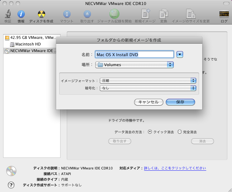Click the CD disc icon at bottom
The height and width of the screenshot is (192, 232).
click(11, 171)
